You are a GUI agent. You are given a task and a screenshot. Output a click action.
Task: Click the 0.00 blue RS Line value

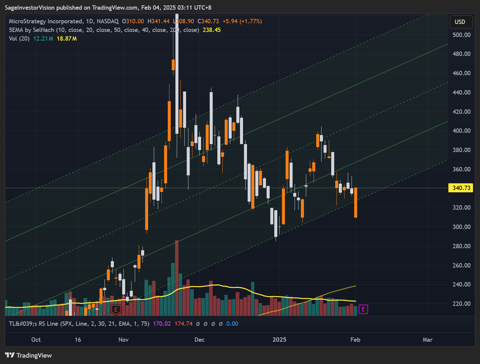click(232, 324)
